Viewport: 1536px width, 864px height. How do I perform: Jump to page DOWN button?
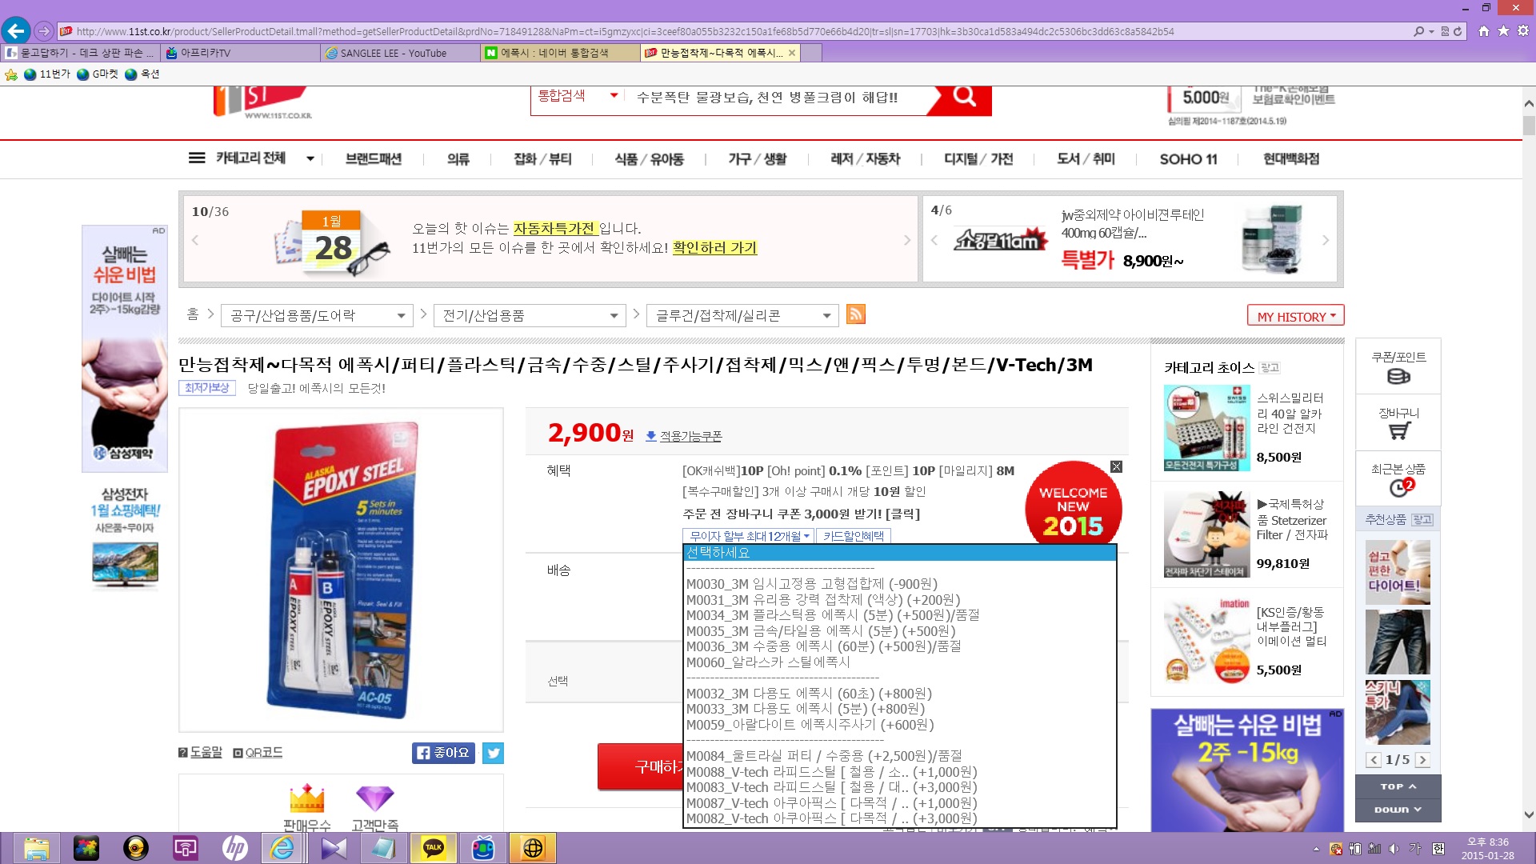click(x=1398, y=810)
